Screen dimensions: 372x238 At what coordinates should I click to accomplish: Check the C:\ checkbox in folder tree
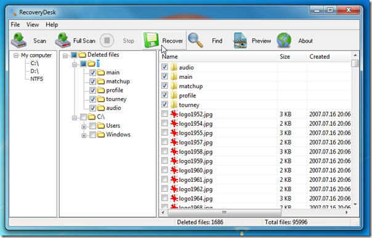tap(83, 117)
